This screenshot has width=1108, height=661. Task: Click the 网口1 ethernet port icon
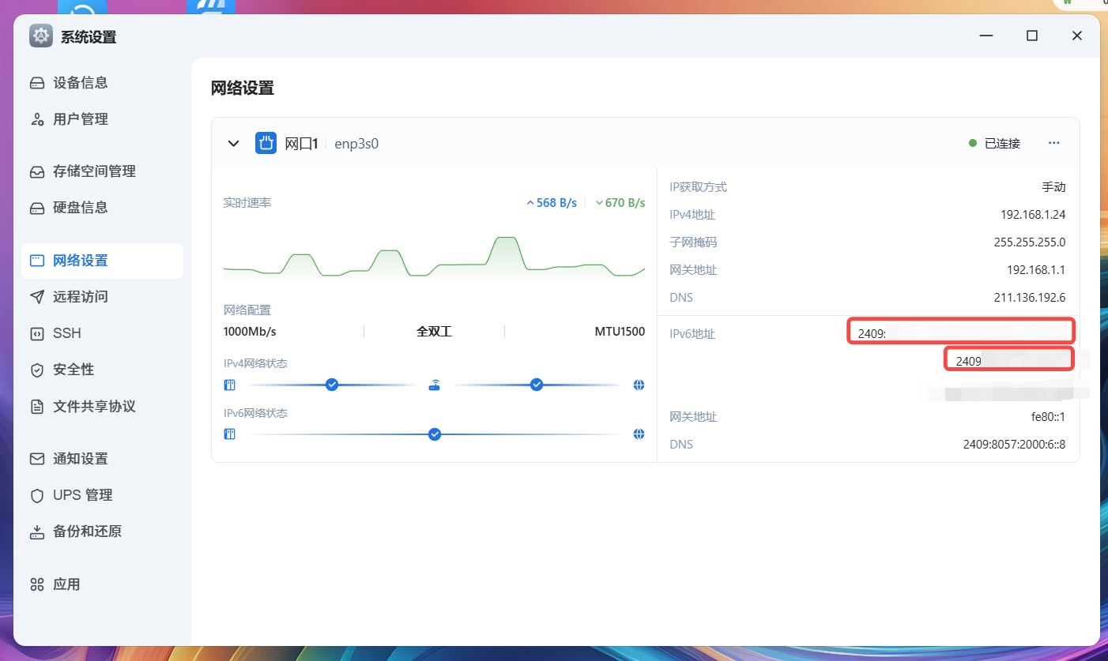(x=266, y=143)
